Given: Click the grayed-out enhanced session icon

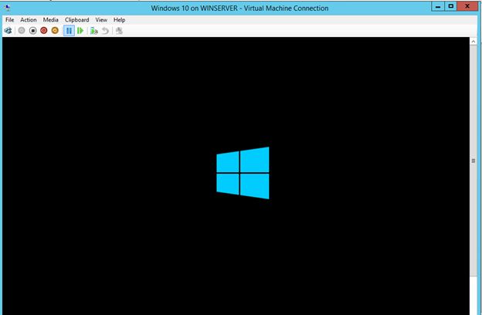Looking at the screenshot, I should (119, 31).
